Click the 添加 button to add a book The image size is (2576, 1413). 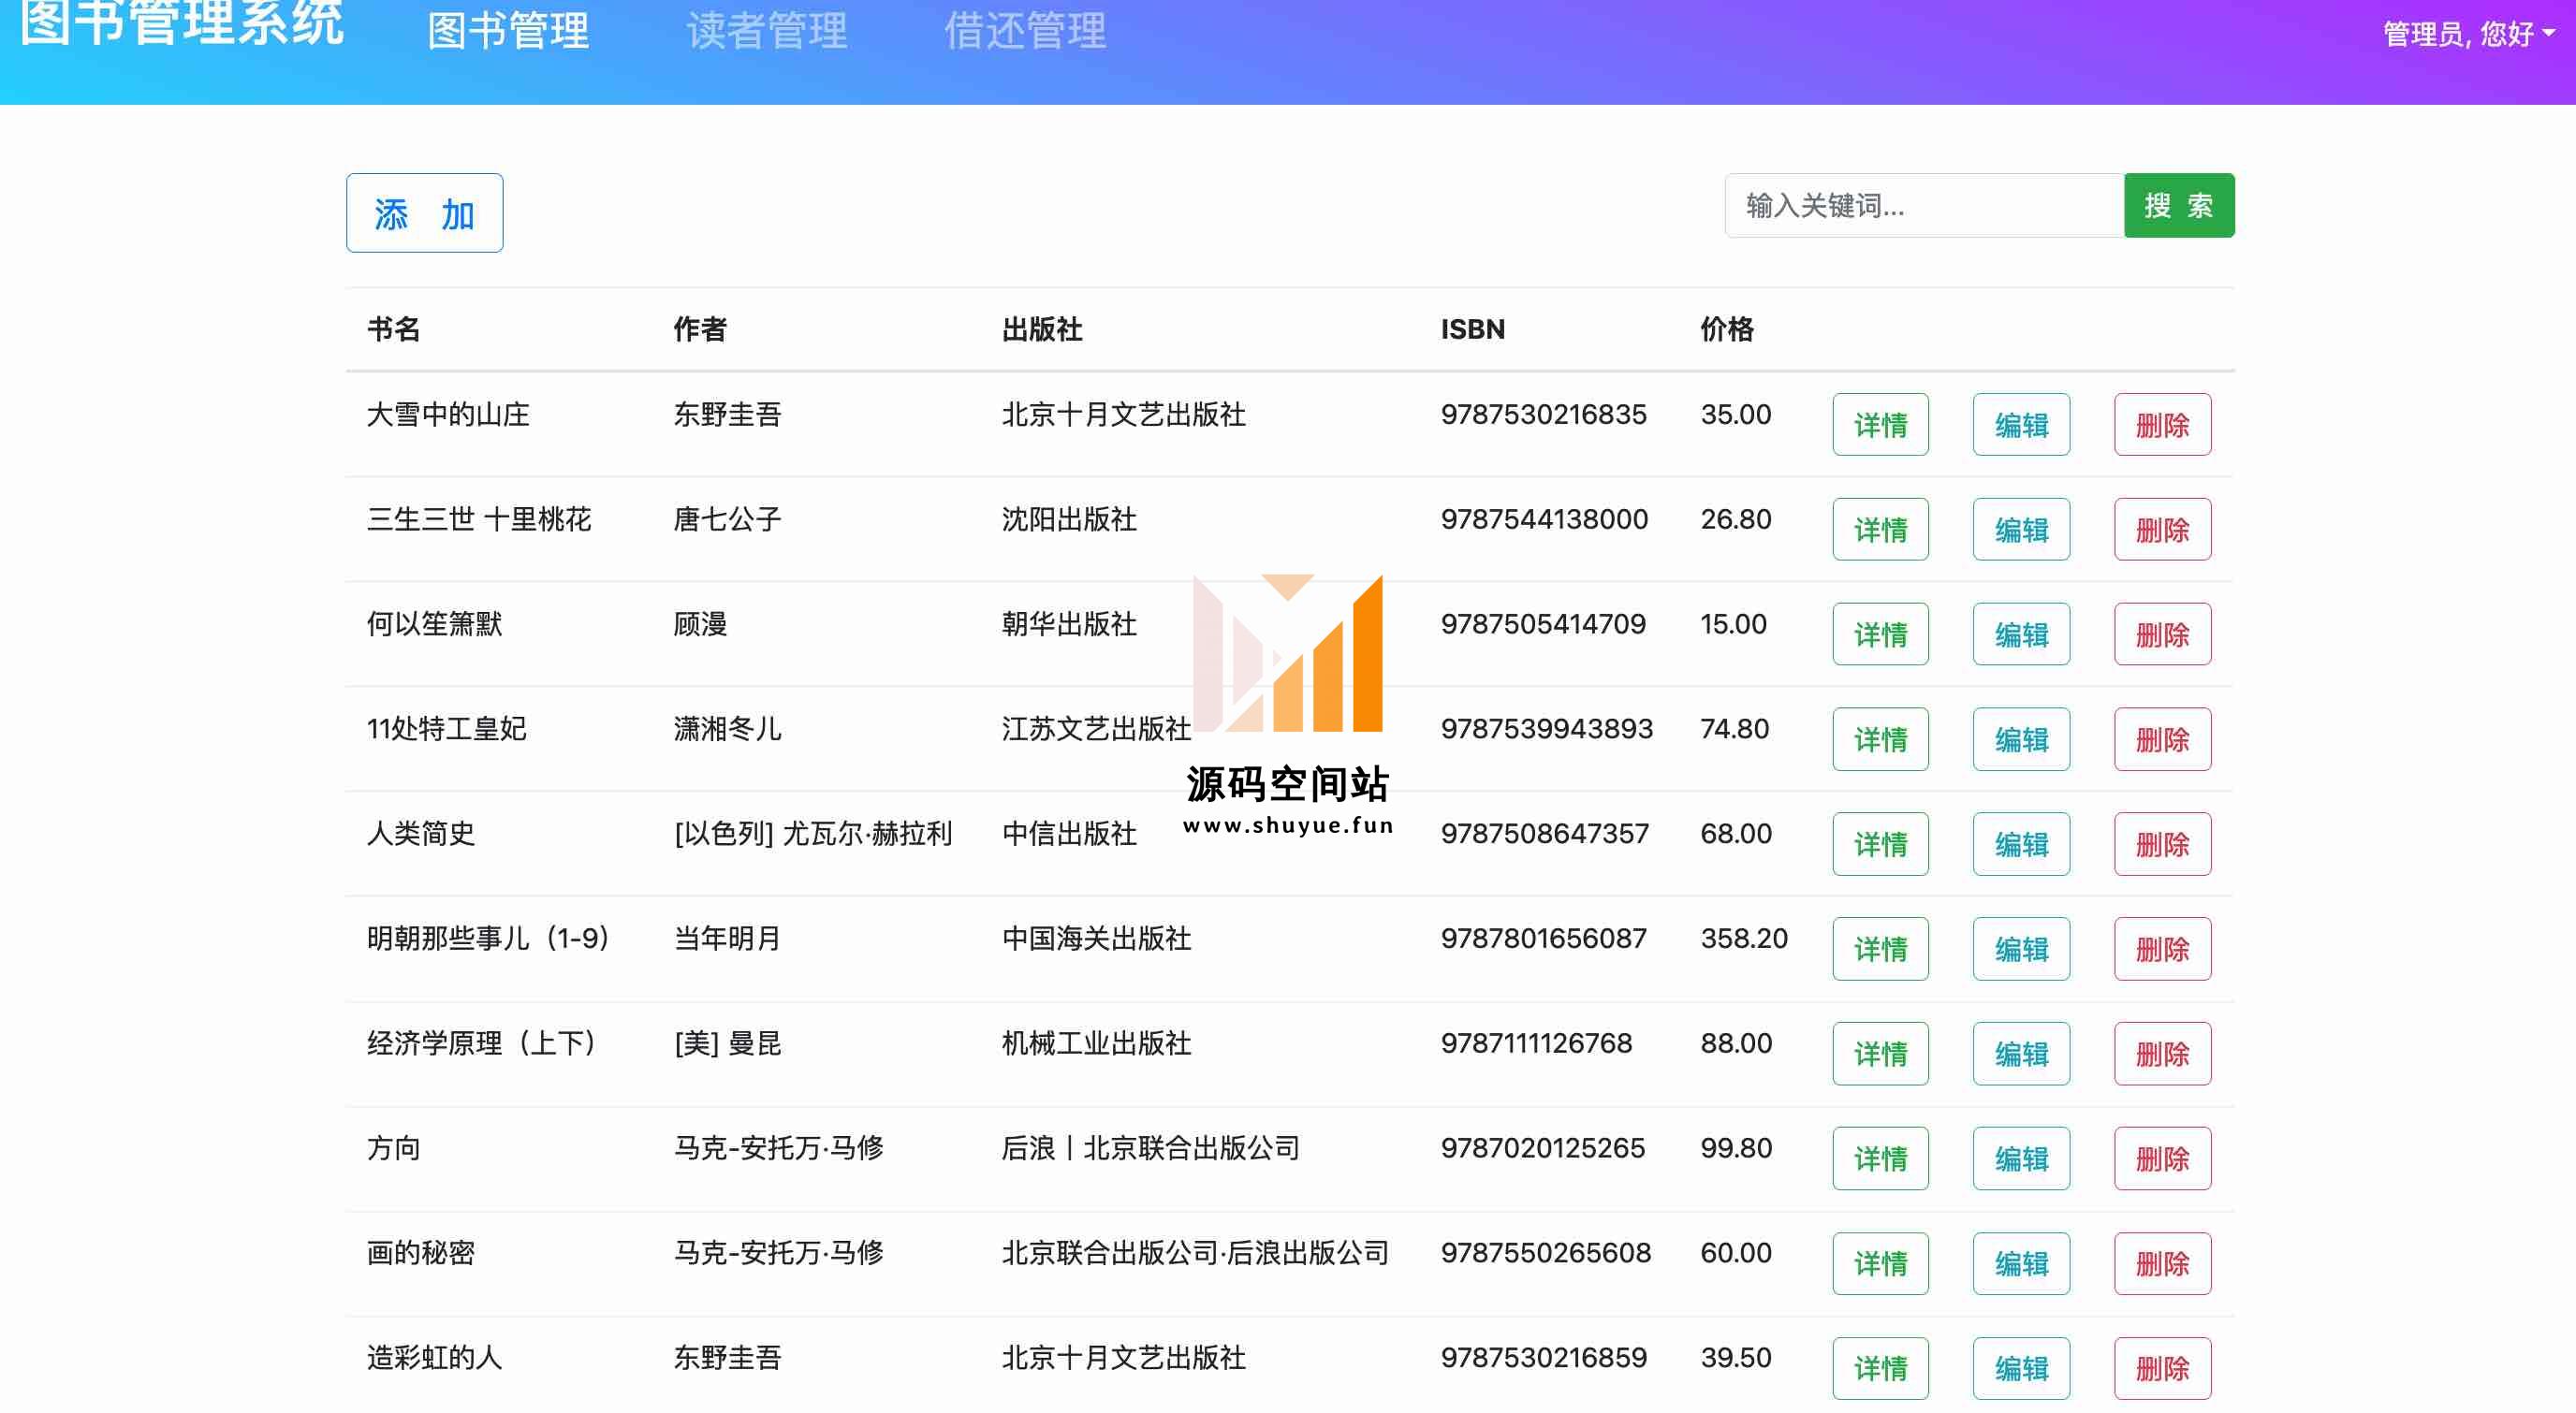[x=424, y=213]
